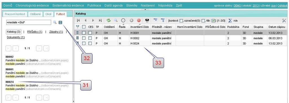Open Chronologická evidence menu
This screenshot has height=103, width=289.
coord(32,6)
